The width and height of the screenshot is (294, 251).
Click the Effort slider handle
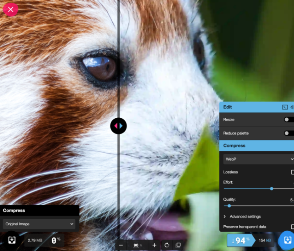coord(272,189)
